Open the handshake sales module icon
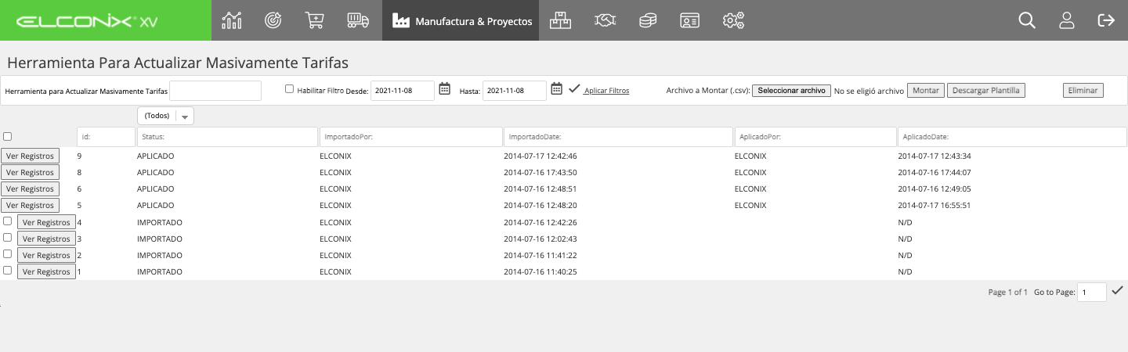Image resolution: width=1128 pixels, height=352 pixels. click(605, 20)
